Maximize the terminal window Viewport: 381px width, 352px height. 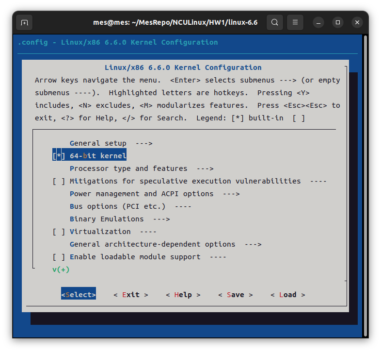click(x=338, y=22)
